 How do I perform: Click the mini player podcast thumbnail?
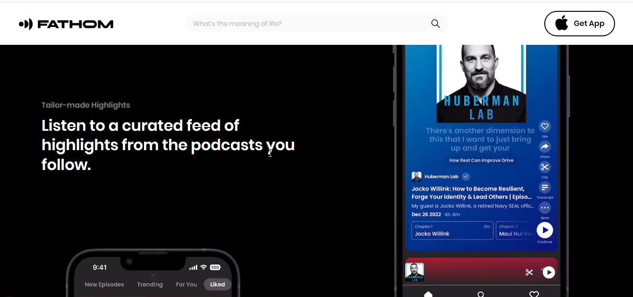(x=414, y=272)
